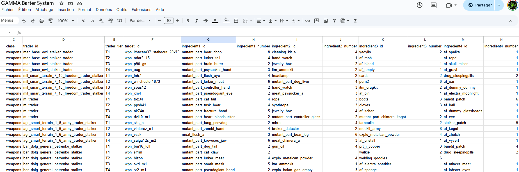Click the font size field showing 10

click(169, 20)
